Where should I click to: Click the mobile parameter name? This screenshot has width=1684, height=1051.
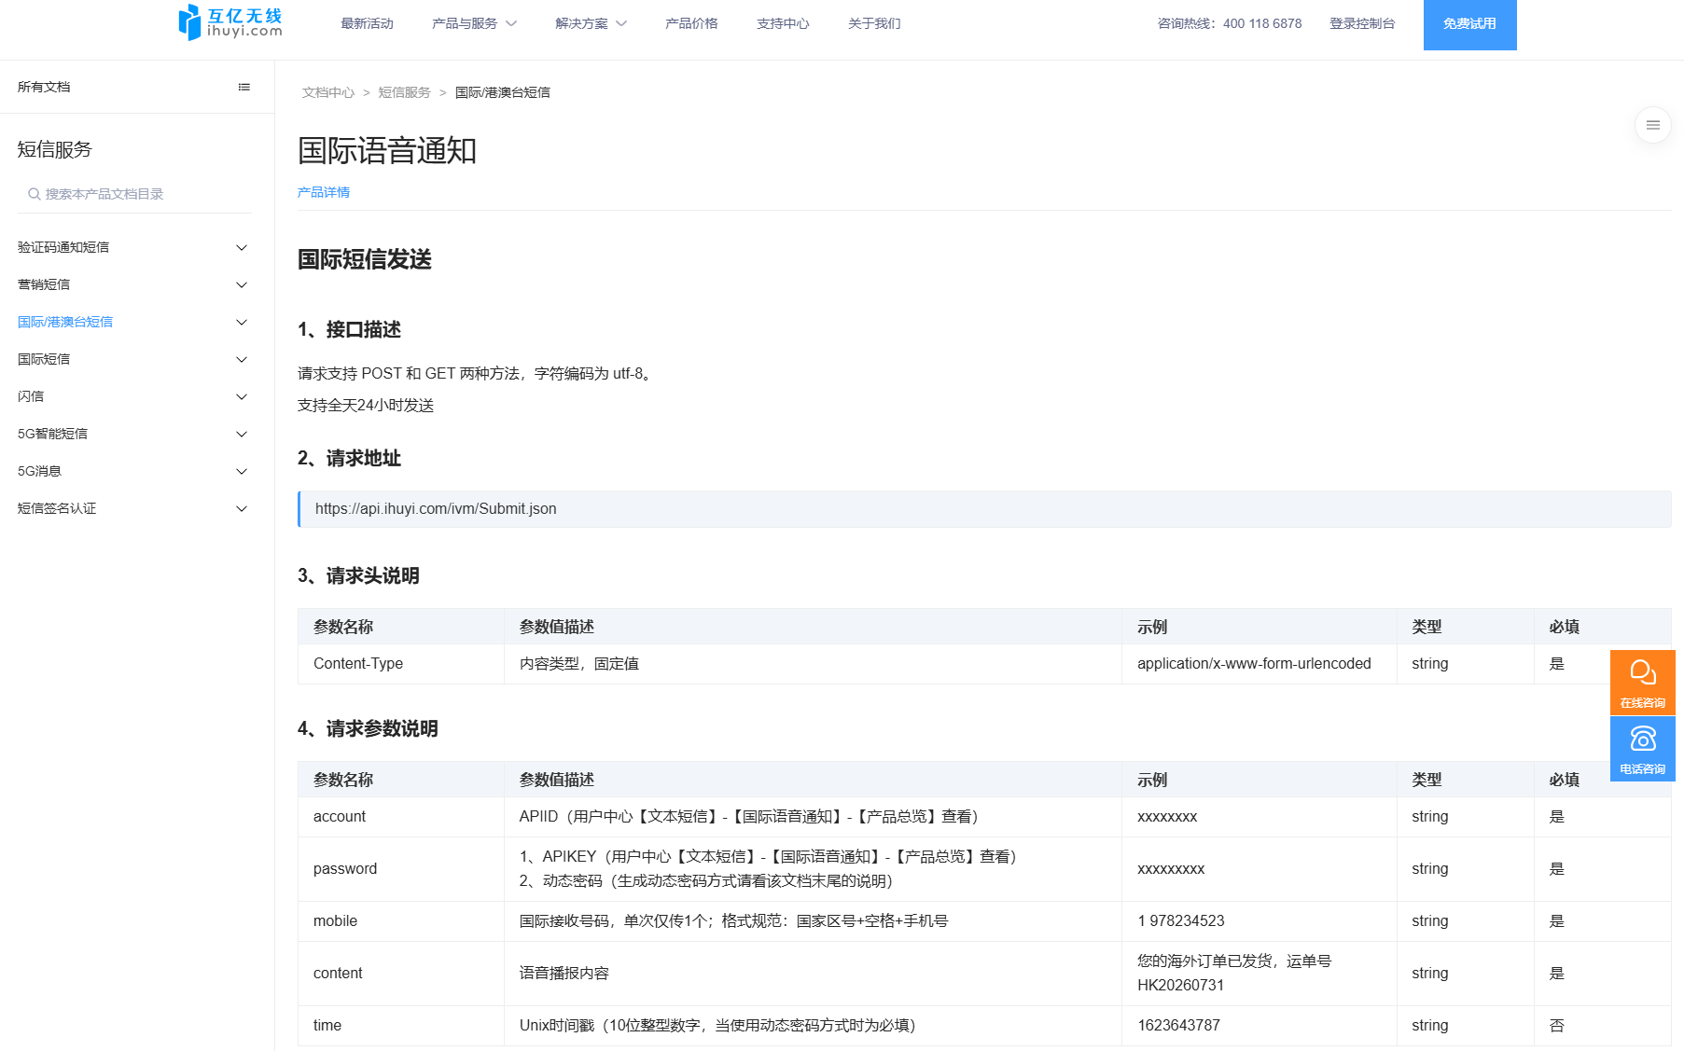(335, 920)
